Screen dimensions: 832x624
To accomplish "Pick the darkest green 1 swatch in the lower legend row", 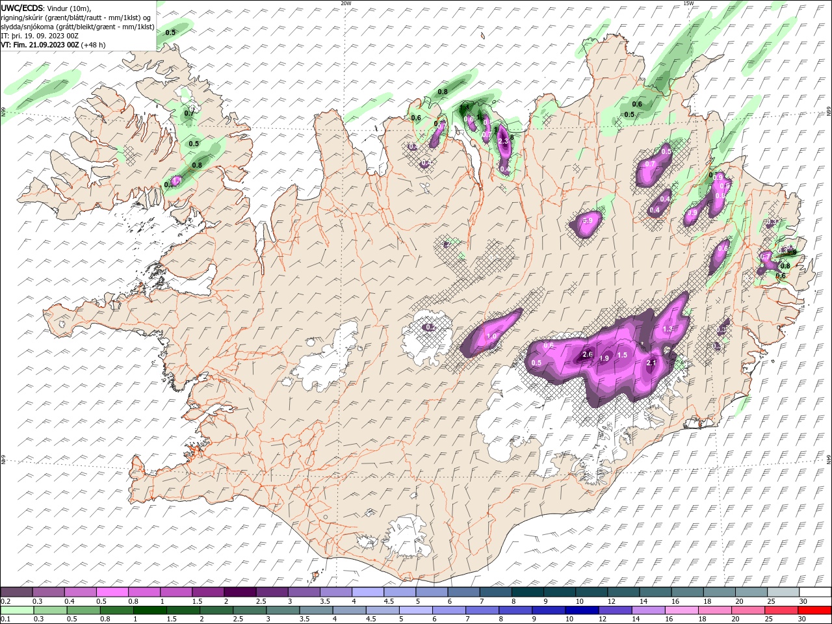I will pyautogui.click(x=149, y=610).
